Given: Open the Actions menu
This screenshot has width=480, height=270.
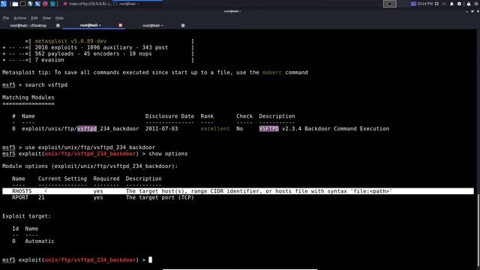Looking at the screenshot, I should (20, 18).
